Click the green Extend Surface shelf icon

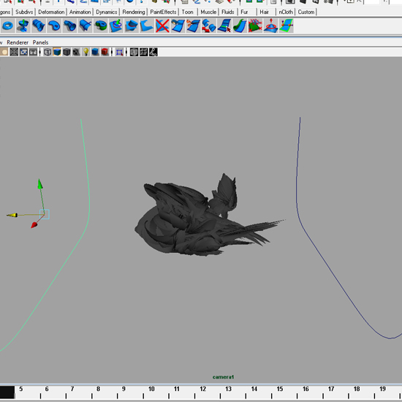240,26
